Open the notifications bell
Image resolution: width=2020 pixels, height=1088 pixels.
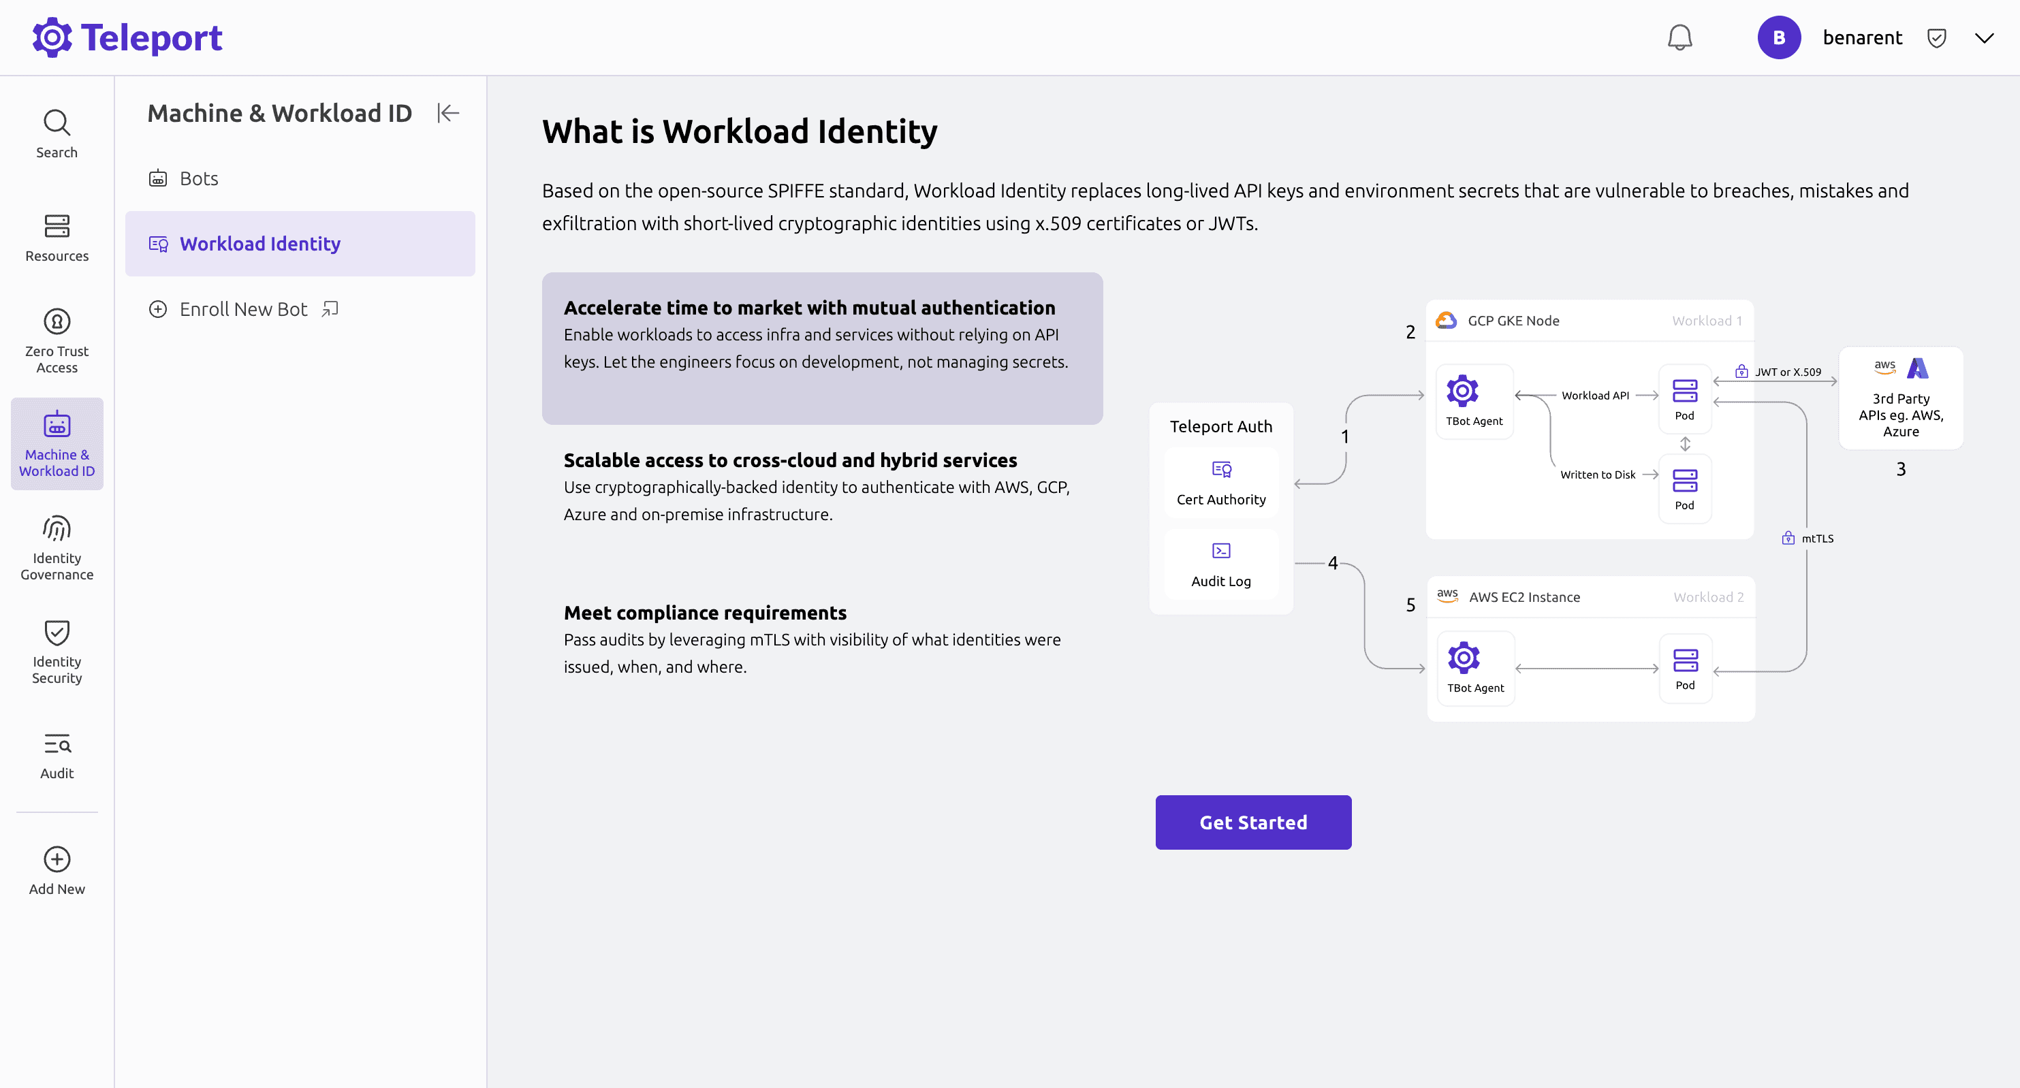coord(1679,37)
